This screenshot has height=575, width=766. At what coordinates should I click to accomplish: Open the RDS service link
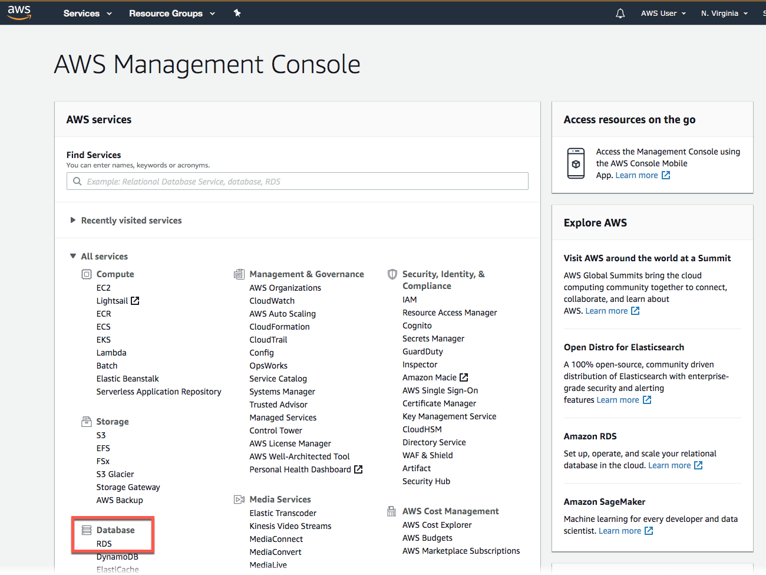(104, 544)
